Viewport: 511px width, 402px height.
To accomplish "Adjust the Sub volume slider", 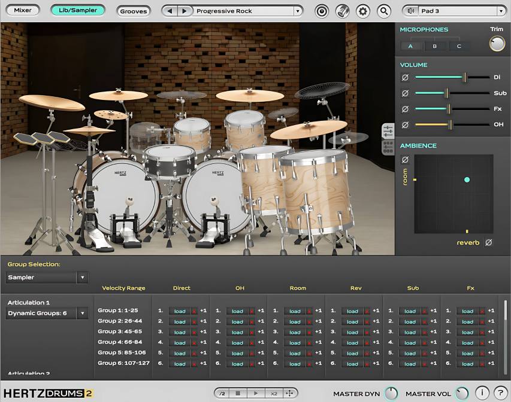I will click(x=446, y=93).
